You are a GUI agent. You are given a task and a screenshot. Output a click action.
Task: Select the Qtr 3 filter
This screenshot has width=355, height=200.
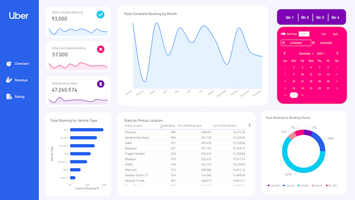coord(320,17)
